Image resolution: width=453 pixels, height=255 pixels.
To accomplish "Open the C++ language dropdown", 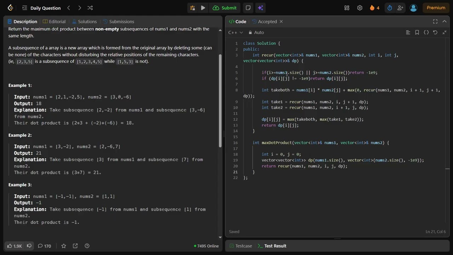I will tap(236, 33).
